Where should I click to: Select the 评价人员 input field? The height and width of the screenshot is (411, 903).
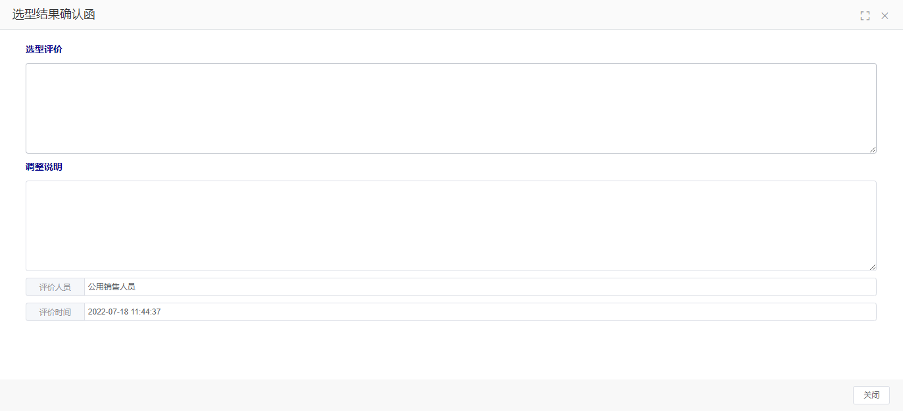click(480, 287)
